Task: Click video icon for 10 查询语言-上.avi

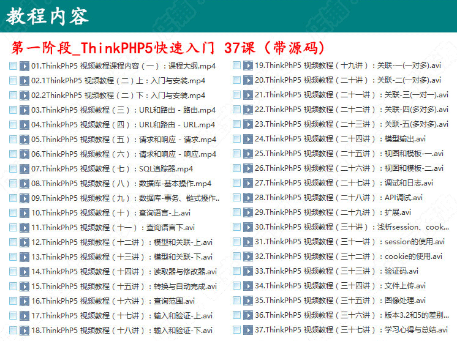Action: (x=25, y=213)
